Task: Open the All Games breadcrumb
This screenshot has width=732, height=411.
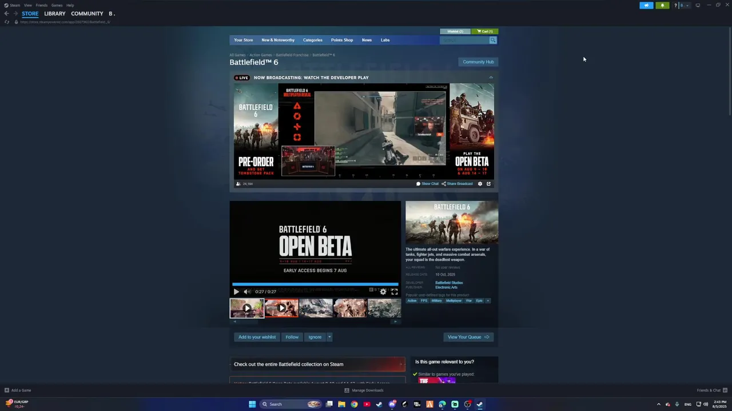Action: click(x=237, y=55)
